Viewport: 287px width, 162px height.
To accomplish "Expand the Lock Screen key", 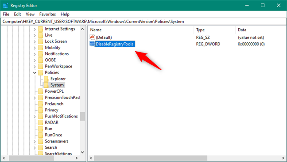I will 35,41.
